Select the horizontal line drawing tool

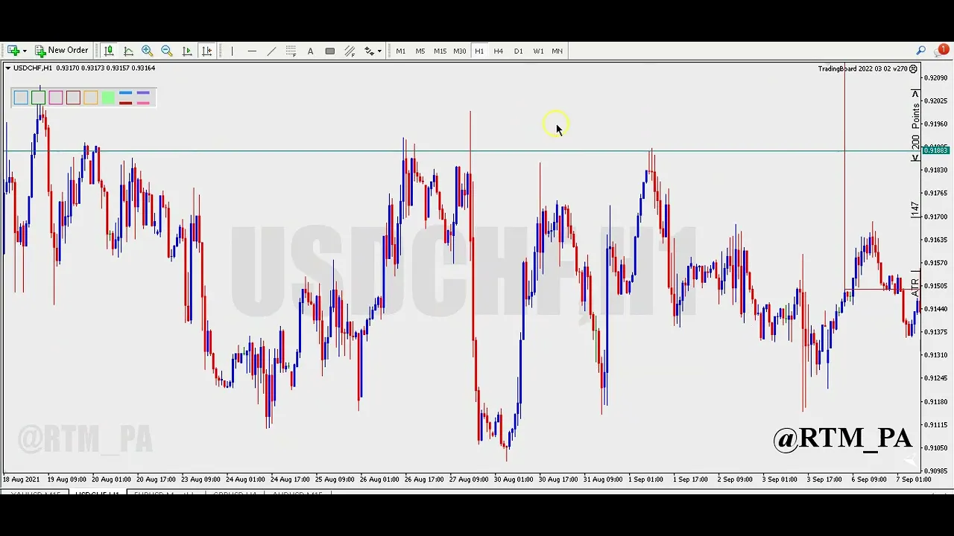click(252, 51)
